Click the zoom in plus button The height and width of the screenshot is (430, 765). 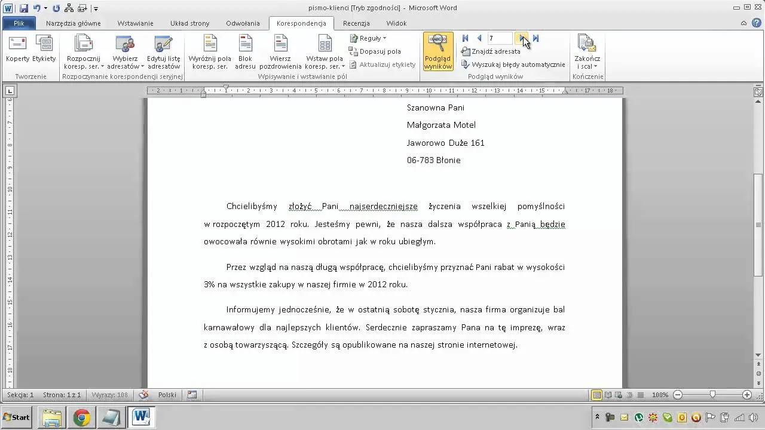747,395
